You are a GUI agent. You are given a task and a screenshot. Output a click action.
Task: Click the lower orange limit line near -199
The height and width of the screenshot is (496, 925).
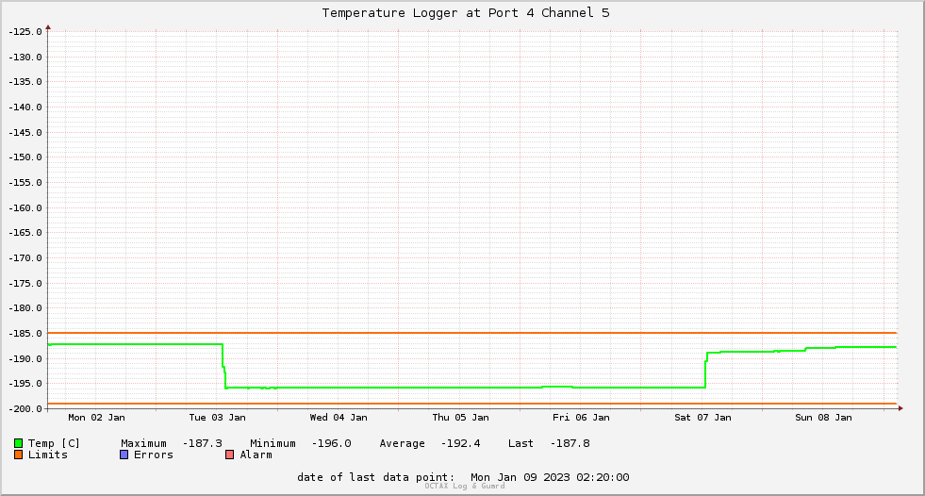(472, 404)
